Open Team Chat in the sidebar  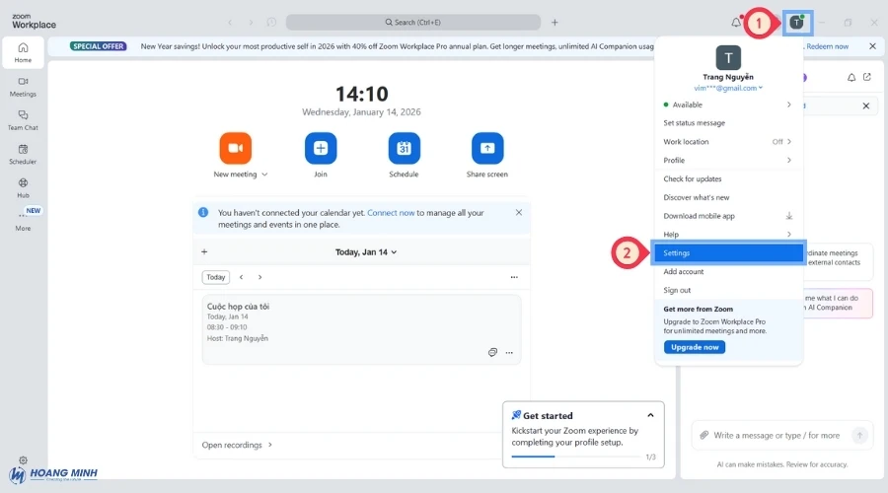pyautogui.click(x=23, y=119)
